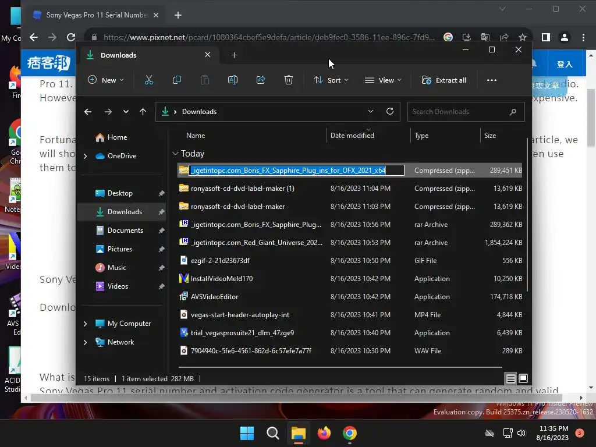596x447 pixels.
Task: Open the Windows Start menu
Action: (247, 433)
